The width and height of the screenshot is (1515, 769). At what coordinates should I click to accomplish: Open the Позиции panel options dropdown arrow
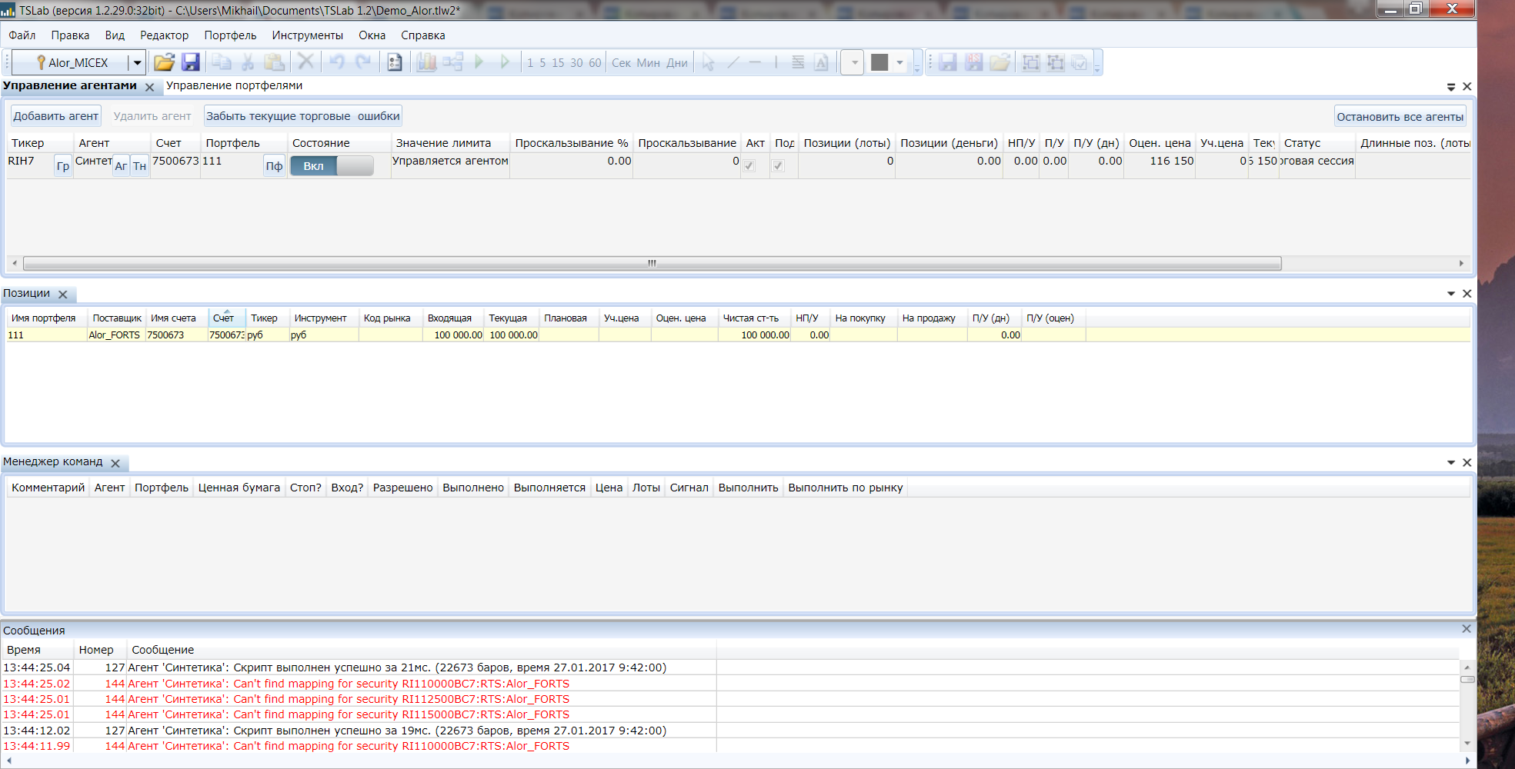pyautogui.click(x=1451, y=294)
